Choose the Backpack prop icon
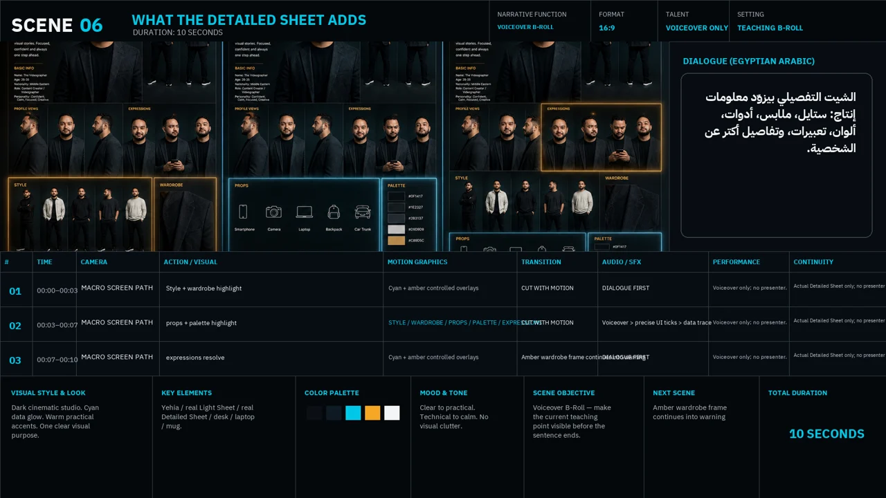Viewport: 886px width, 498px height. click(x=334, y=212)
